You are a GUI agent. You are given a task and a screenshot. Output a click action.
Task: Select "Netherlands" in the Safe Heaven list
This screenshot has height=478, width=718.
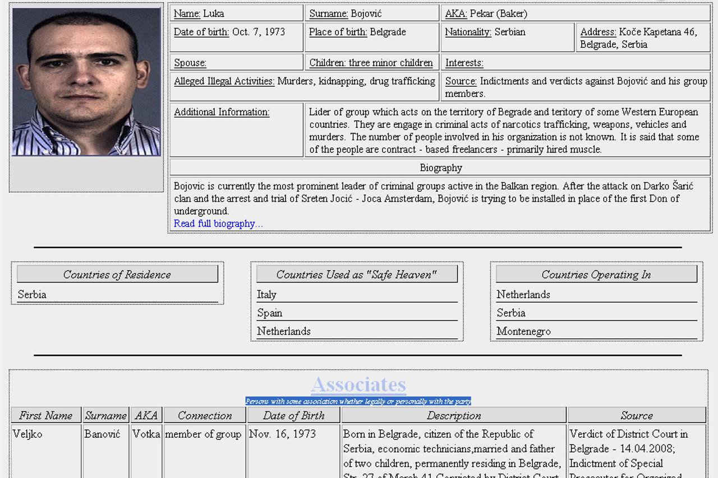357,331
